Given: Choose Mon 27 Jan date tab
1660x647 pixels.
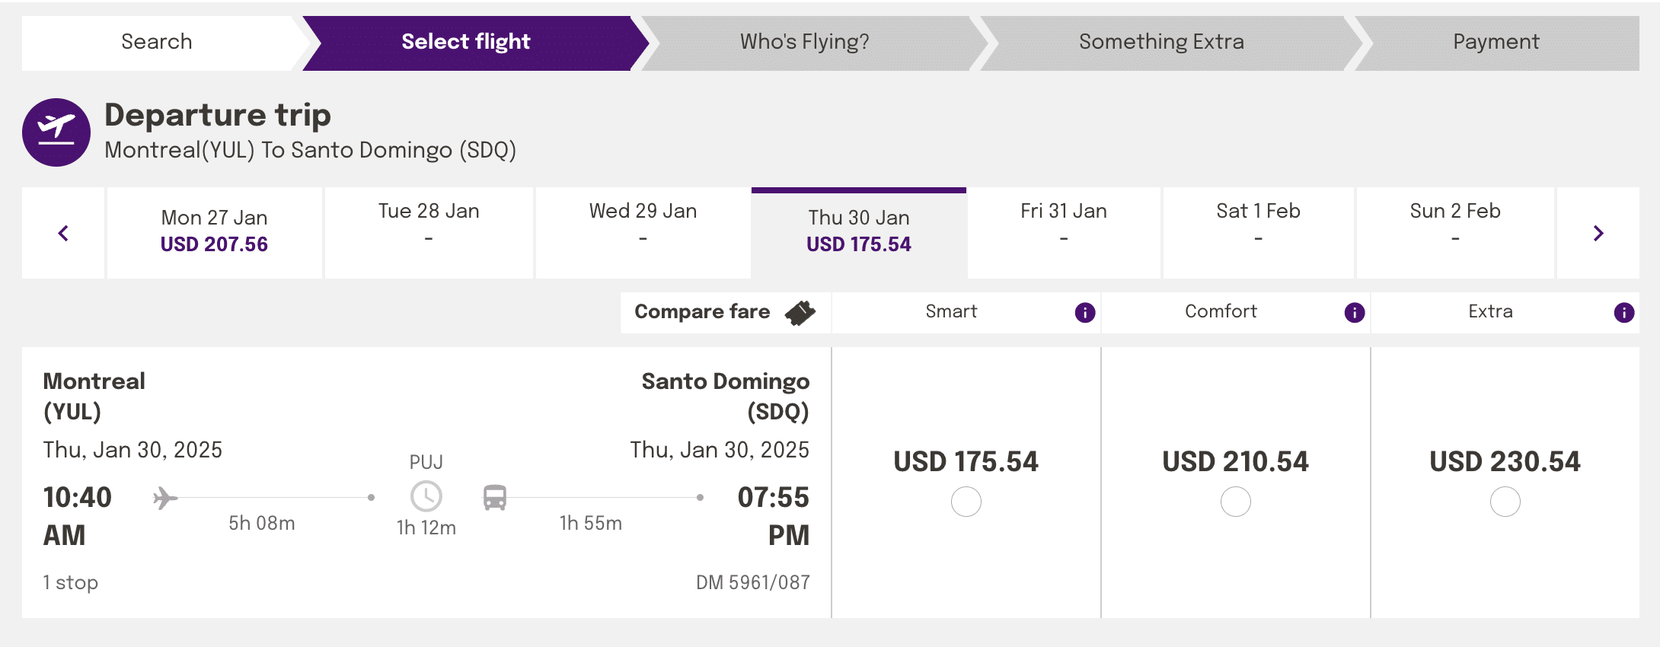Looking at the screenshot, I should tap(214, 231).
